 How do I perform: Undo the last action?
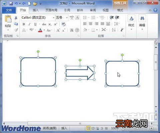(16, 4)
